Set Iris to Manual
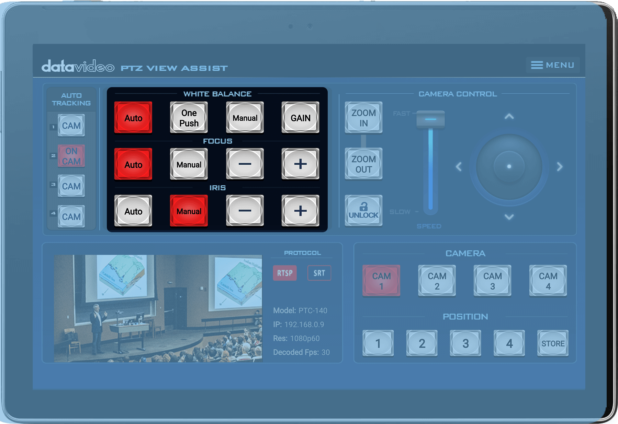This screenshot has width=618, height=424. [x=189, y=211]
